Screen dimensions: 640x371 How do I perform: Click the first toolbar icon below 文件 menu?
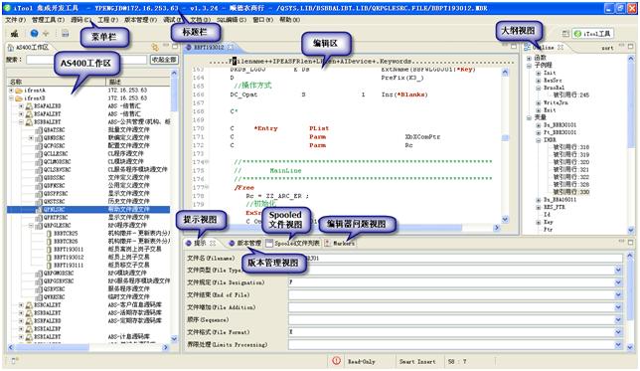click(14, 34)
